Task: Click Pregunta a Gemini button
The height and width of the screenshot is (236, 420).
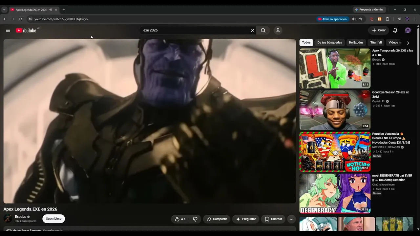Action: pyautogui.click(x=369, y=10)
